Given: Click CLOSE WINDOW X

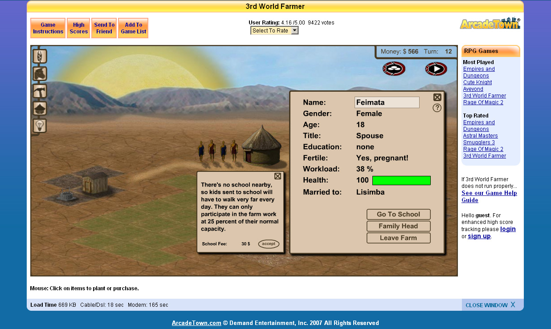Looking at the screenshot, I should (490, 305).
